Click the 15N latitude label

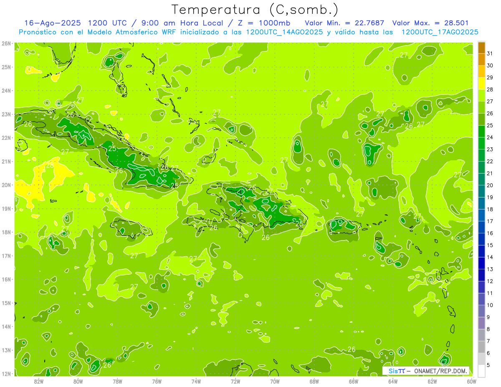tap(6, 303)
